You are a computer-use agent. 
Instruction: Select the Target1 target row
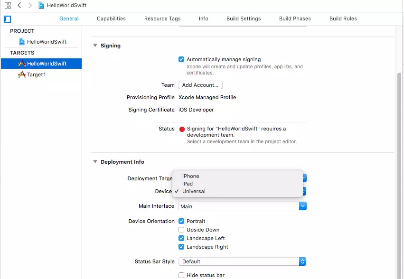coord(41,74)
